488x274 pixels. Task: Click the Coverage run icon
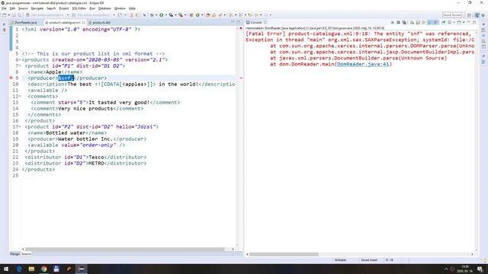point(171,15)
